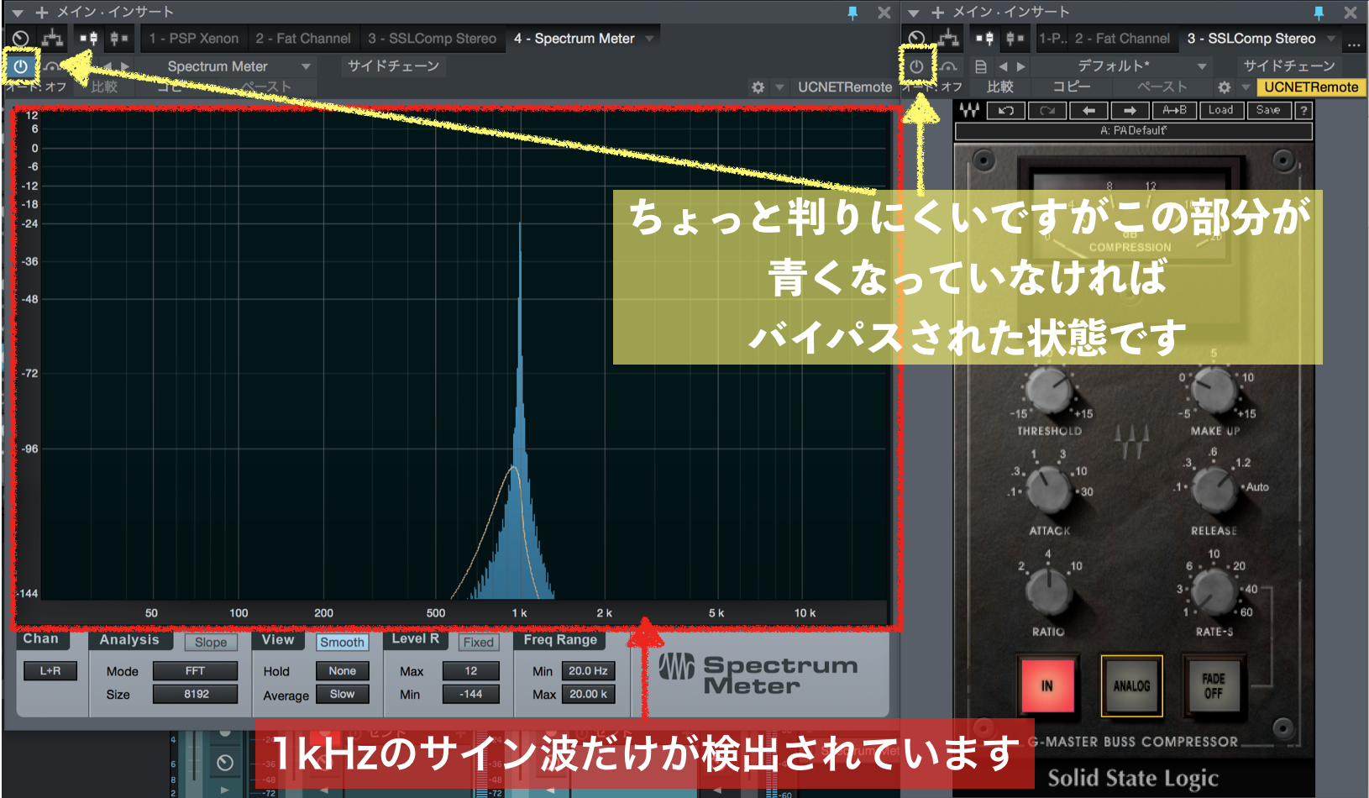Click the Waves next preset right arrow
This screenshot has width=1369, height=798.
pyautogui.click(x=1130, y=110)
